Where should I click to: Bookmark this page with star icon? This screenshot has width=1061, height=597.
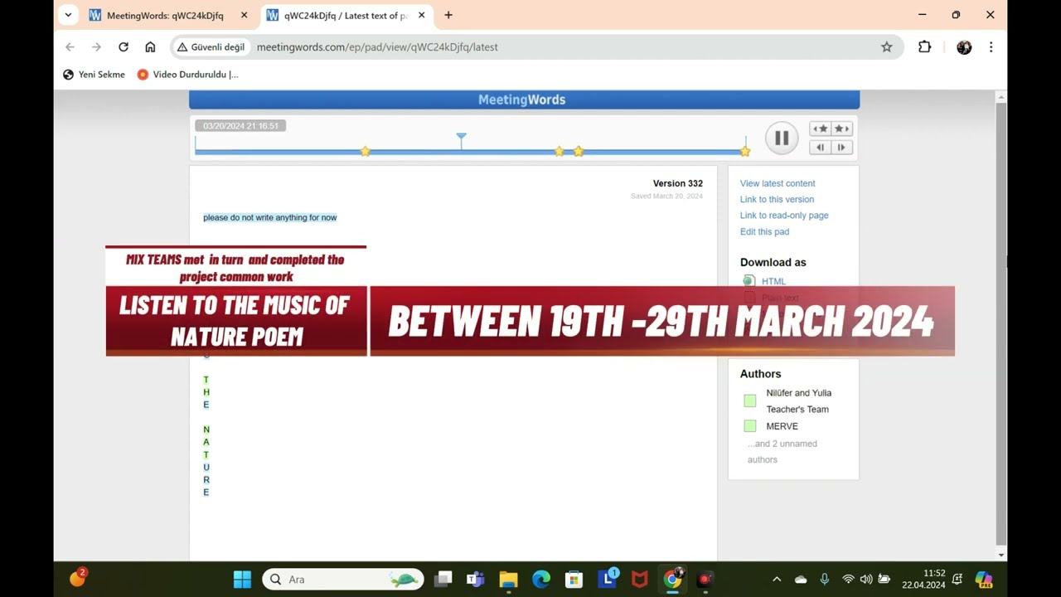tap(887, 47)
